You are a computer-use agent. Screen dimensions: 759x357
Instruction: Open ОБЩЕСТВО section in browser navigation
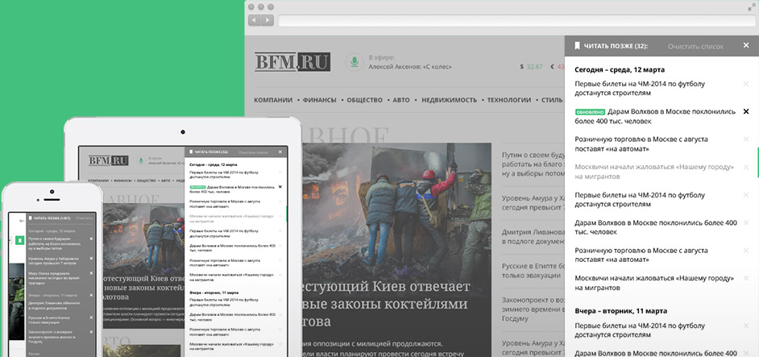(x=364, y=100)
